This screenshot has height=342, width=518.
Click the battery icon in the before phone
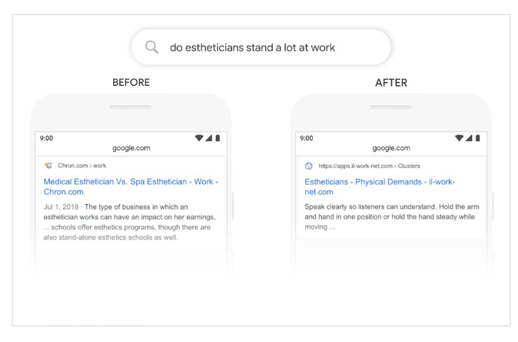217,138
